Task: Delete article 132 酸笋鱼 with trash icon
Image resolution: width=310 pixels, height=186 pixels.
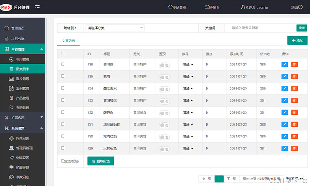Action: click(294, 112)
